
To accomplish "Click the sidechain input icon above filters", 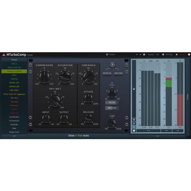I will pos(112,65).
